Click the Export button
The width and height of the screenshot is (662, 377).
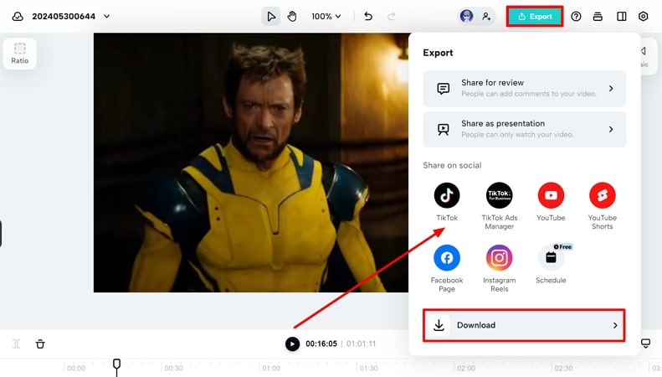pyautogui.click(x=535, y=16)
